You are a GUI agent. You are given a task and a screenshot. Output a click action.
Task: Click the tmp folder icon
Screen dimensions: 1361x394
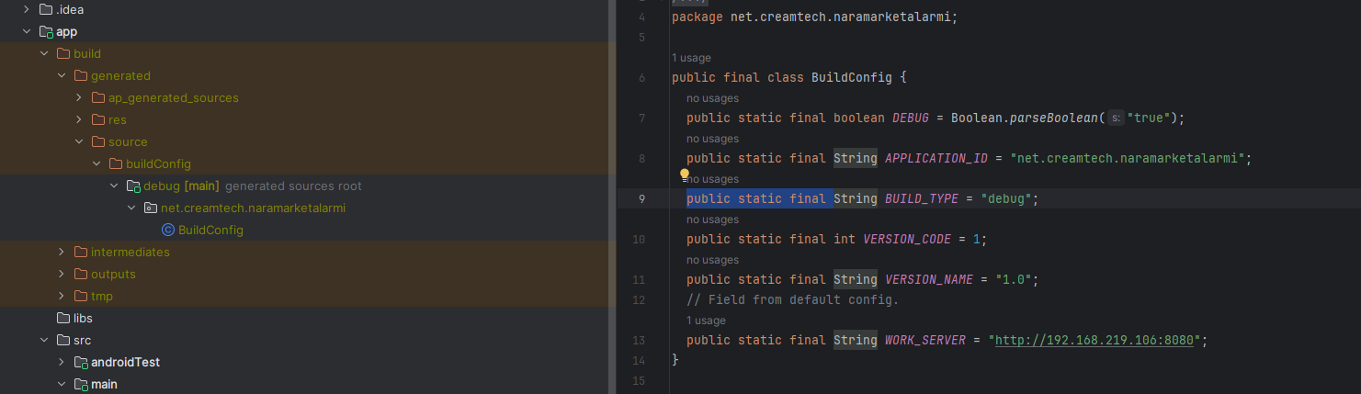pos(81,296)
